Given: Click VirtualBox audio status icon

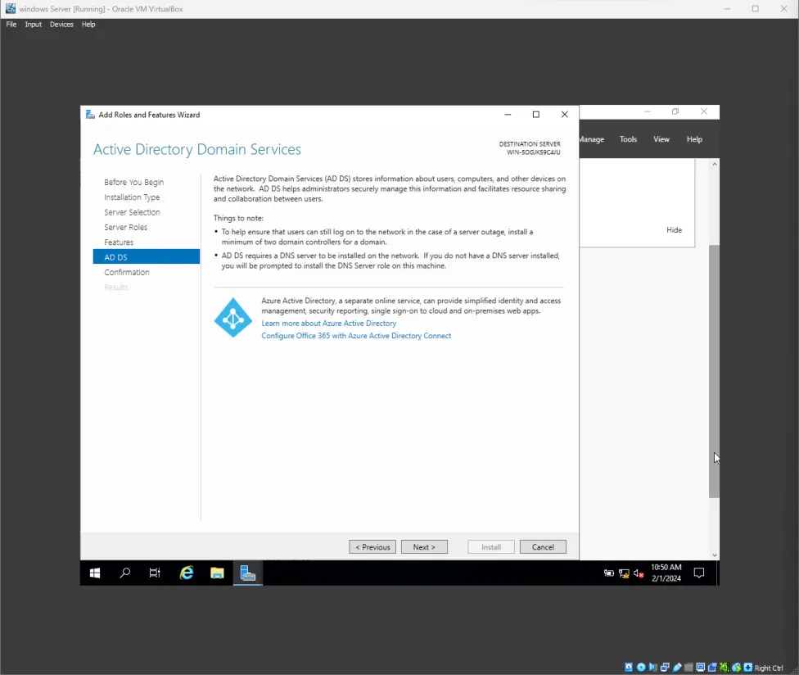Looking at the screenshot, I should (x=652, y=668).
